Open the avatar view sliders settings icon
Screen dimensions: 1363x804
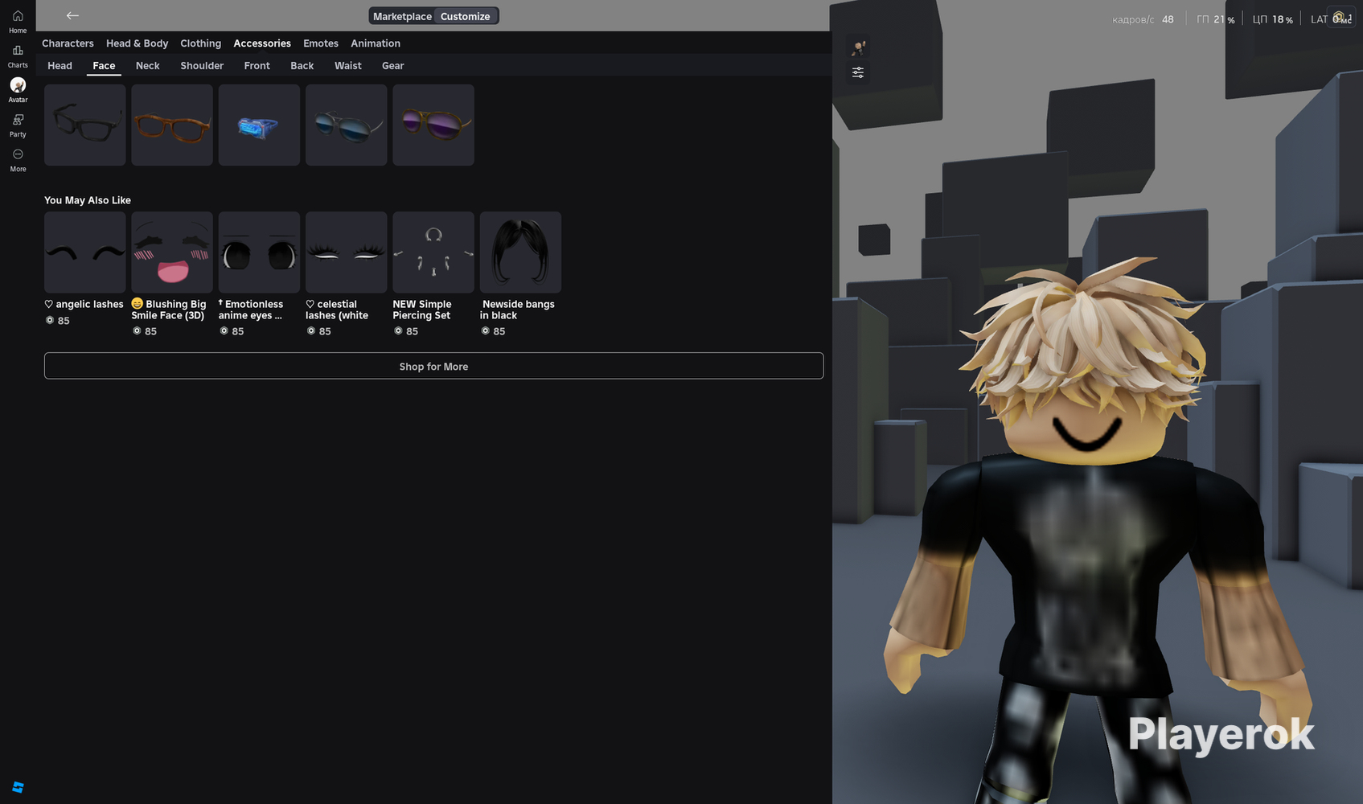tap(858, 72)
